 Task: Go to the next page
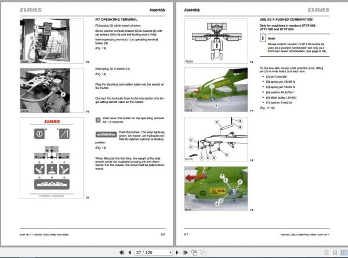pyautogui.click(x=177, y=252)
